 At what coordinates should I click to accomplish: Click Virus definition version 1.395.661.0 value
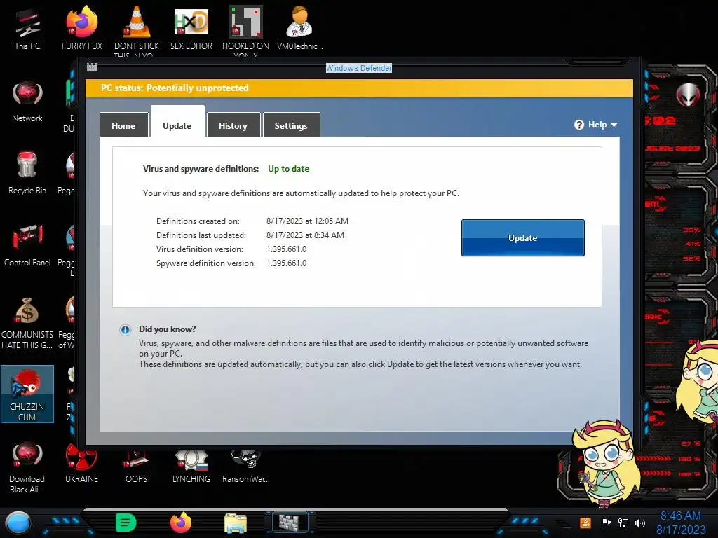(287, 249)
